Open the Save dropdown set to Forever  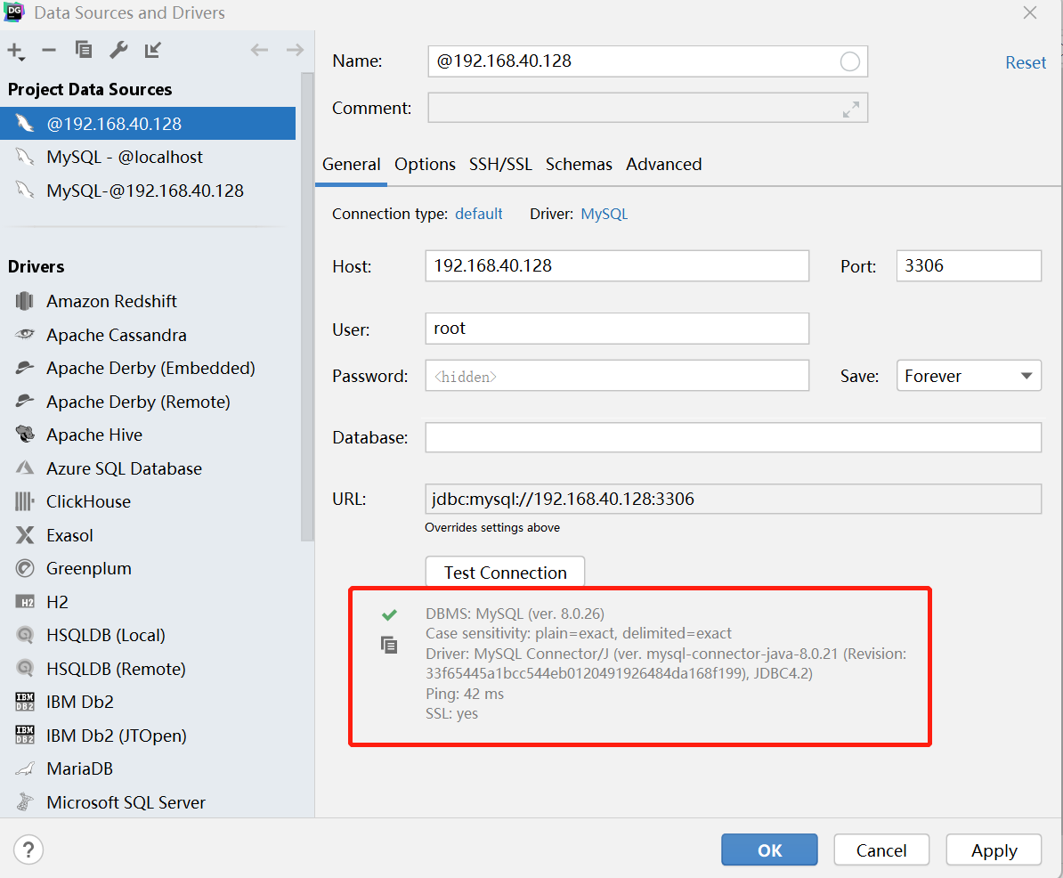pos(968,375)
